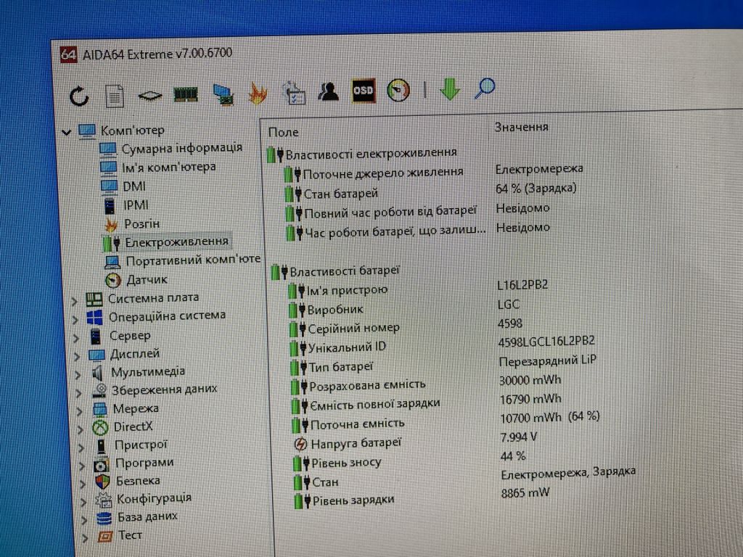Click the Refresh toolbar icon

pyautogui.click(x=78, y=96)
